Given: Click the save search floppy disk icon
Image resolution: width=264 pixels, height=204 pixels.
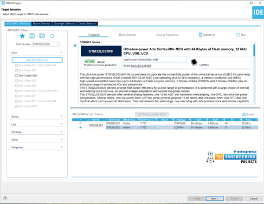Looking at the screenshot, I should coord(32,36).
